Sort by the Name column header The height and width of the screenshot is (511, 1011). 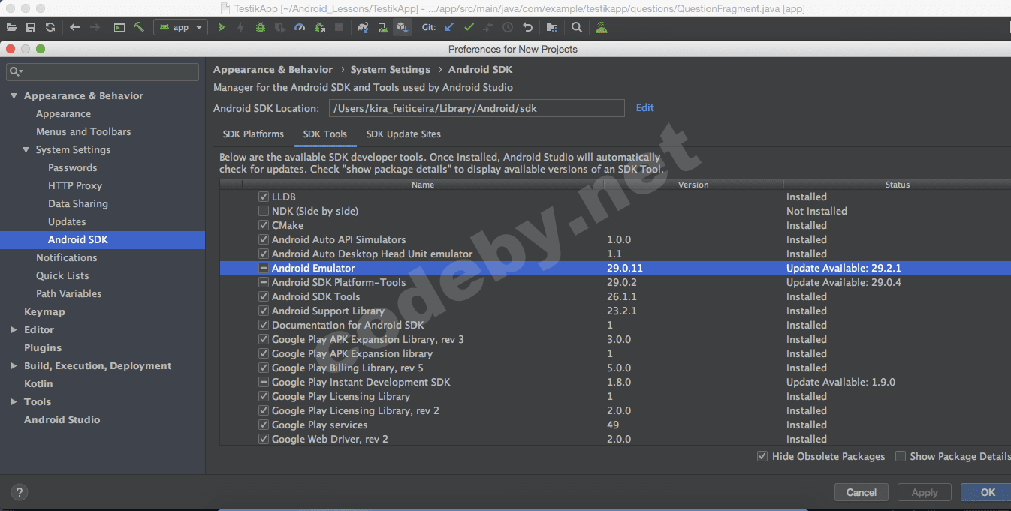[x=423, y=185]
